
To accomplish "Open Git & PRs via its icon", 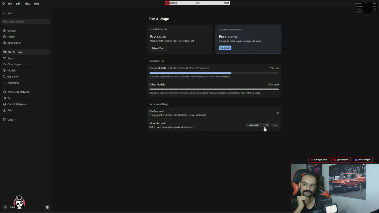I will pos(4,77).
